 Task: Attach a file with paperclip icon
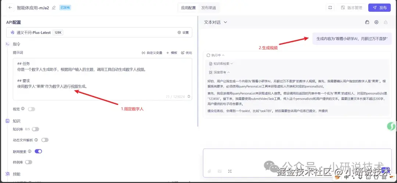tap(210, 171)
